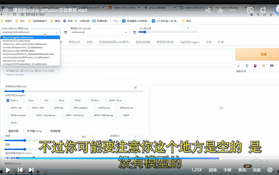279x175 pixels.
Task: Choose chilloutmix_NiPrunedFp32Fix.safetensors model
Action: (30, 44)
